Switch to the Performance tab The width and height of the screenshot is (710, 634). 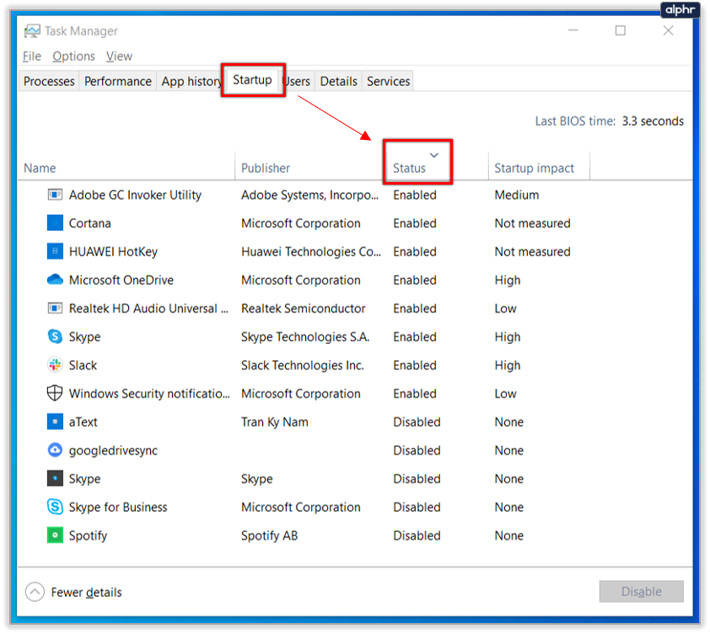[118, 81]
